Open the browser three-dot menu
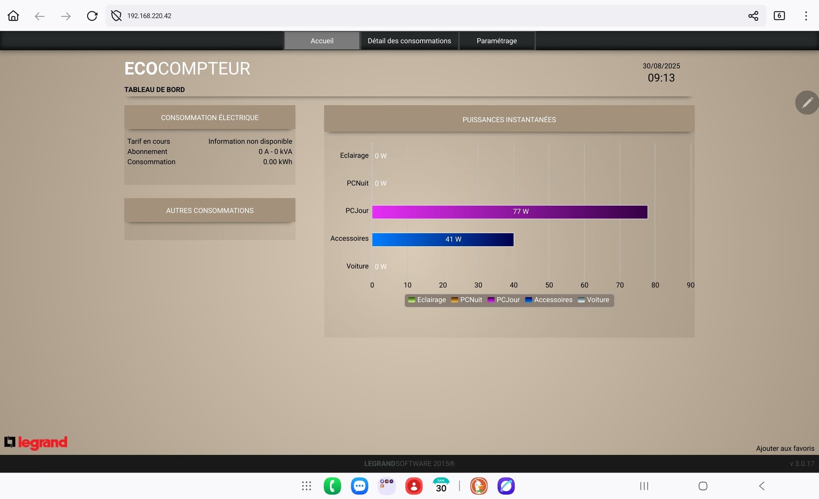Image resolution: width=819 pixels, height=499 pixels. (x=805, y=16)
